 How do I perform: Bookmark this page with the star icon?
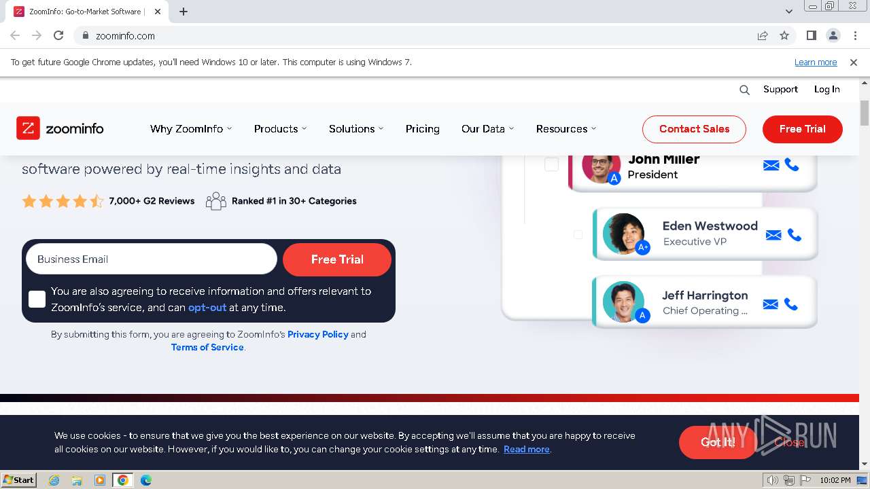[784, 35]
